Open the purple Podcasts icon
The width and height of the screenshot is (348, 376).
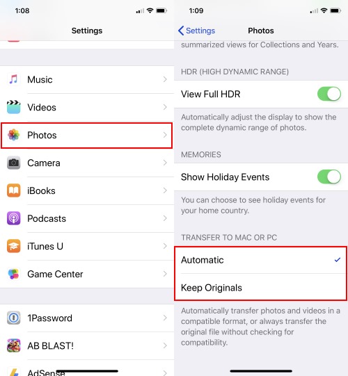click(x=13, y=218)
